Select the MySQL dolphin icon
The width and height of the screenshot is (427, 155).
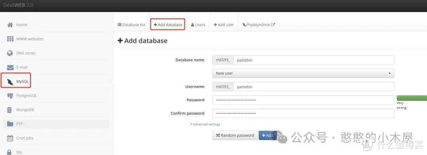[10, 81]
